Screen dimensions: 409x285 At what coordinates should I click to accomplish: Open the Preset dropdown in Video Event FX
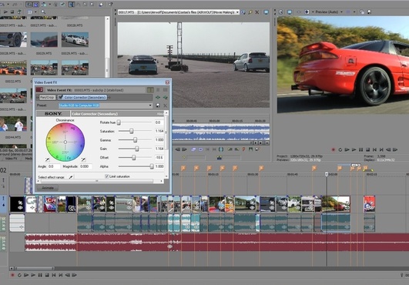coord(150,106)
